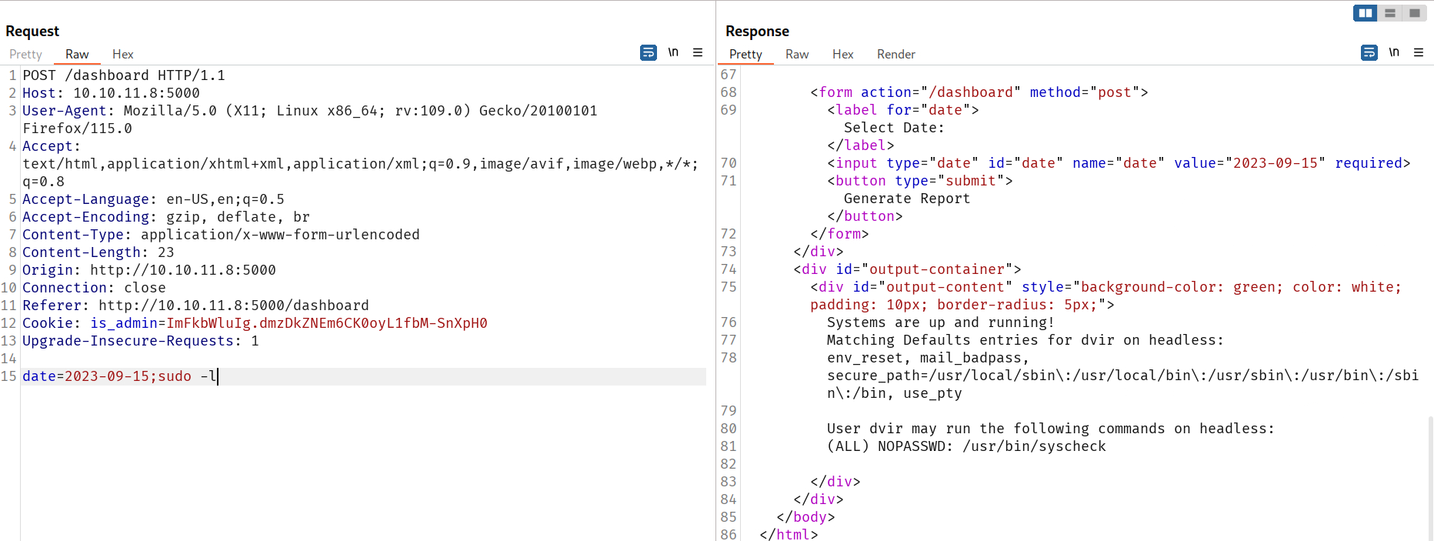Switch Response view to Raw tab
Screen dimensions: 1434x541
[797, 54]
